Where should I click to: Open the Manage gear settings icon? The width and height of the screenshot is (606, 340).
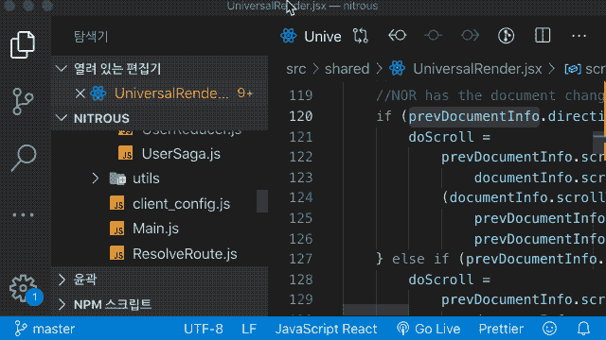23,288
